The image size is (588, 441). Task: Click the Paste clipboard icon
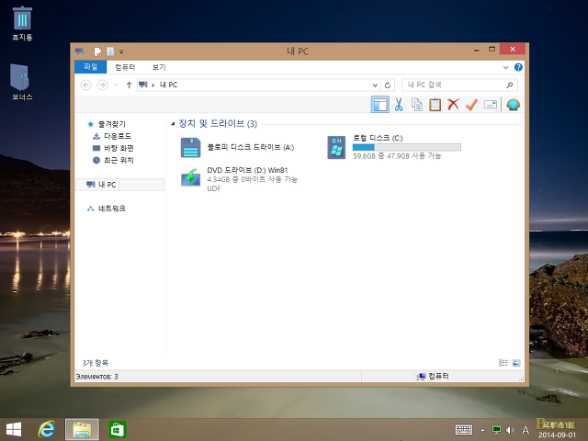pos(435,105)
